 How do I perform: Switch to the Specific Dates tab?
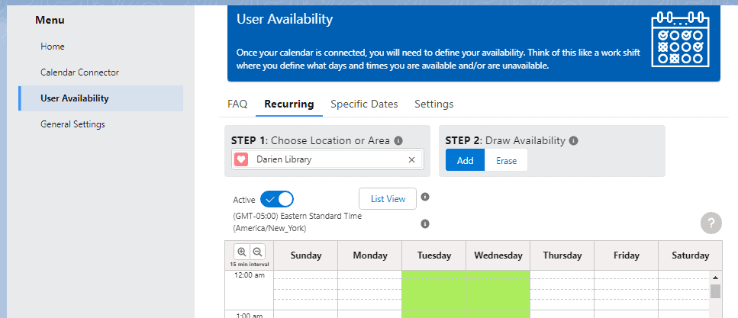pos(363,104)
